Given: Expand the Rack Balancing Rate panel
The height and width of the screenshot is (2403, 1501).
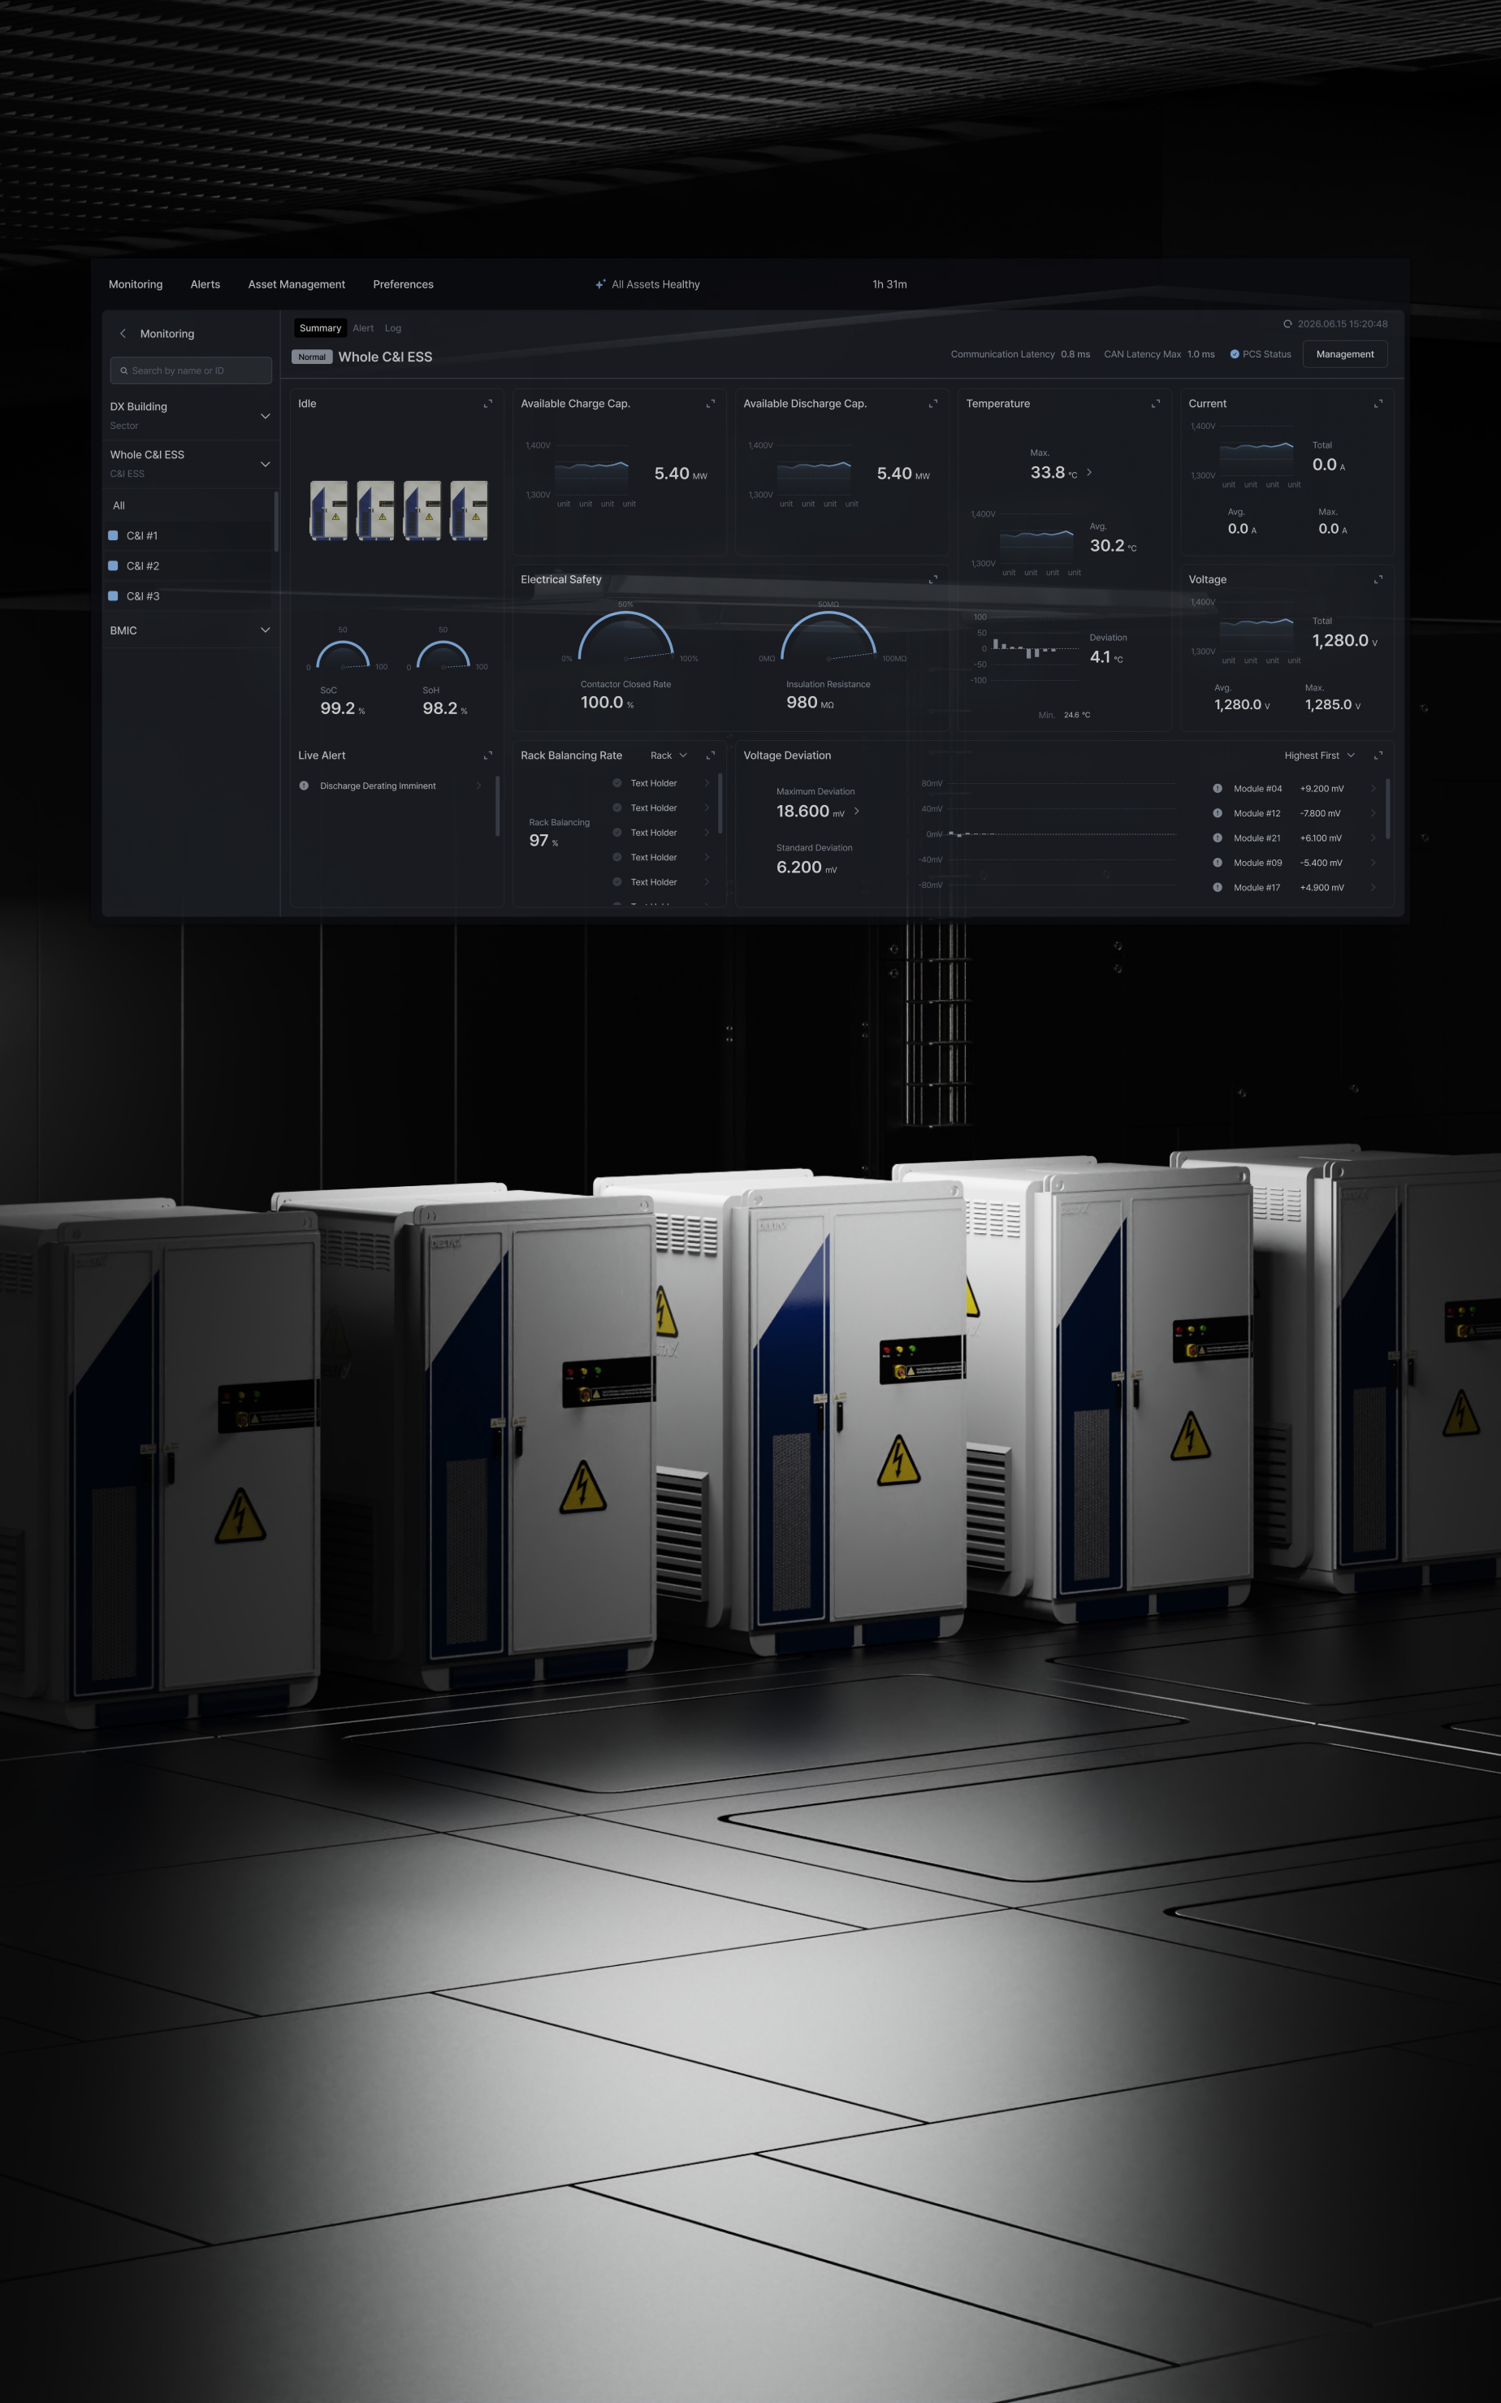Looking at the screenshot, I should coord(710,756).
